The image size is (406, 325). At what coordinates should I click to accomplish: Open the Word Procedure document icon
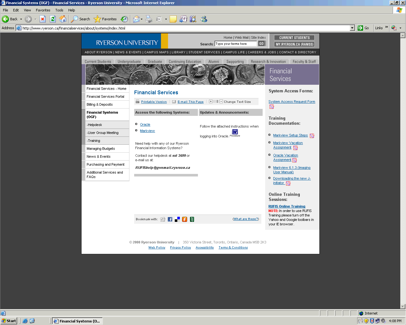(235, 132)
